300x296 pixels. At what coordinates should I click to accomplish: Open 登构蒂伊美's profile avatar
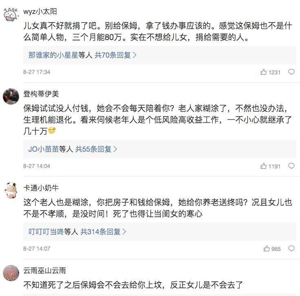click(x=11, y=96)
